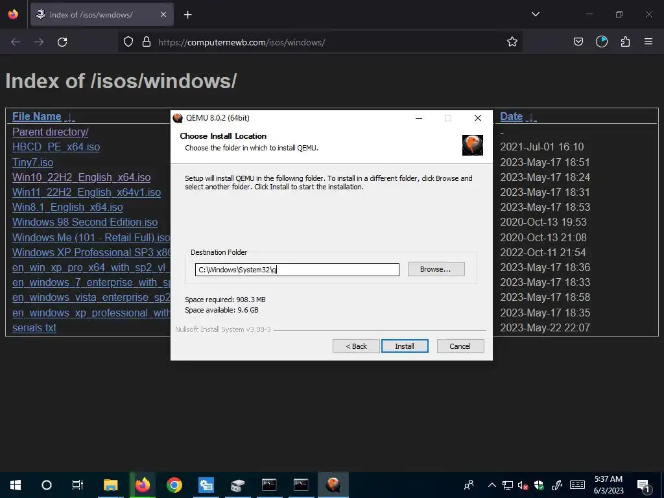Open en_windows_7_enterprise link
Screen dimensions: 664x498
(91, 283)
